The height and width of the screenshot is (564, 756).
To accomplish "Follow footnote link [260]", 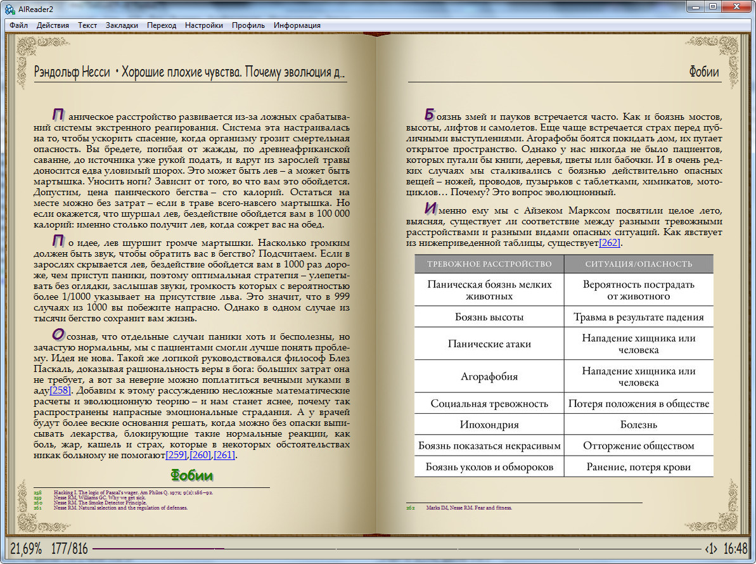I will [x=200, y=455].
